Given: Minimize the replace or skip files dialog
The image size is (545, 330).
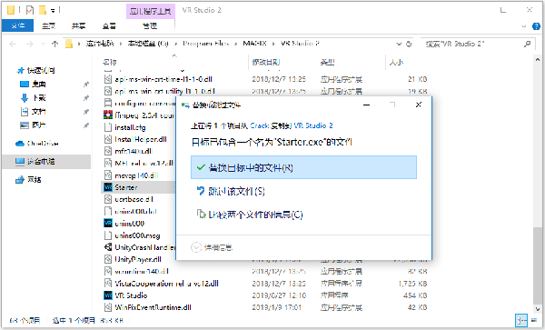Looking at the screenshot, I should (x=366, y=105).
